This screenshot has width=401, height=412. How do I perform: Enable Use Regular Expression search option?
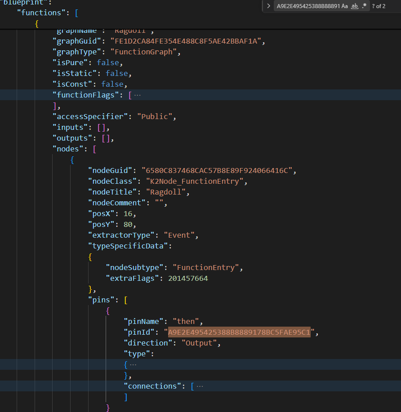(x=364, y=6)
